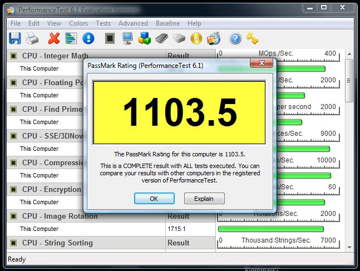Click the Integer Math green result bar
The height and width of the screenshot is (271, 360).
pyautogui.click(x=301, y=68)
